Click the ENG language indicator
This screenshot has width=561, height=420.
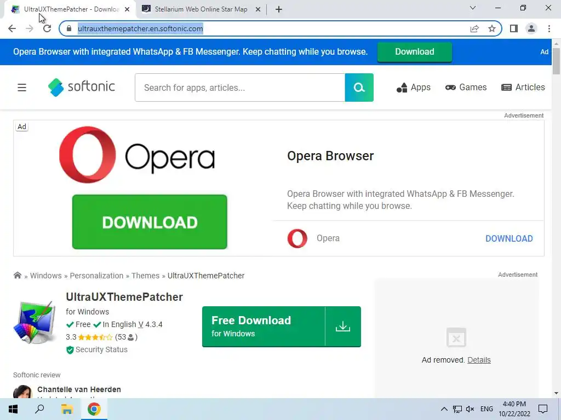(486, 409)
